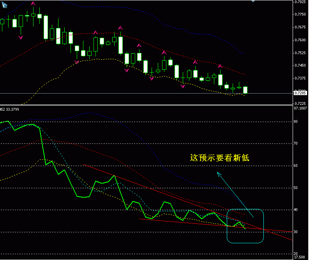Click the 20 level on indicator scale
The image size is (309, 260).
296,254
